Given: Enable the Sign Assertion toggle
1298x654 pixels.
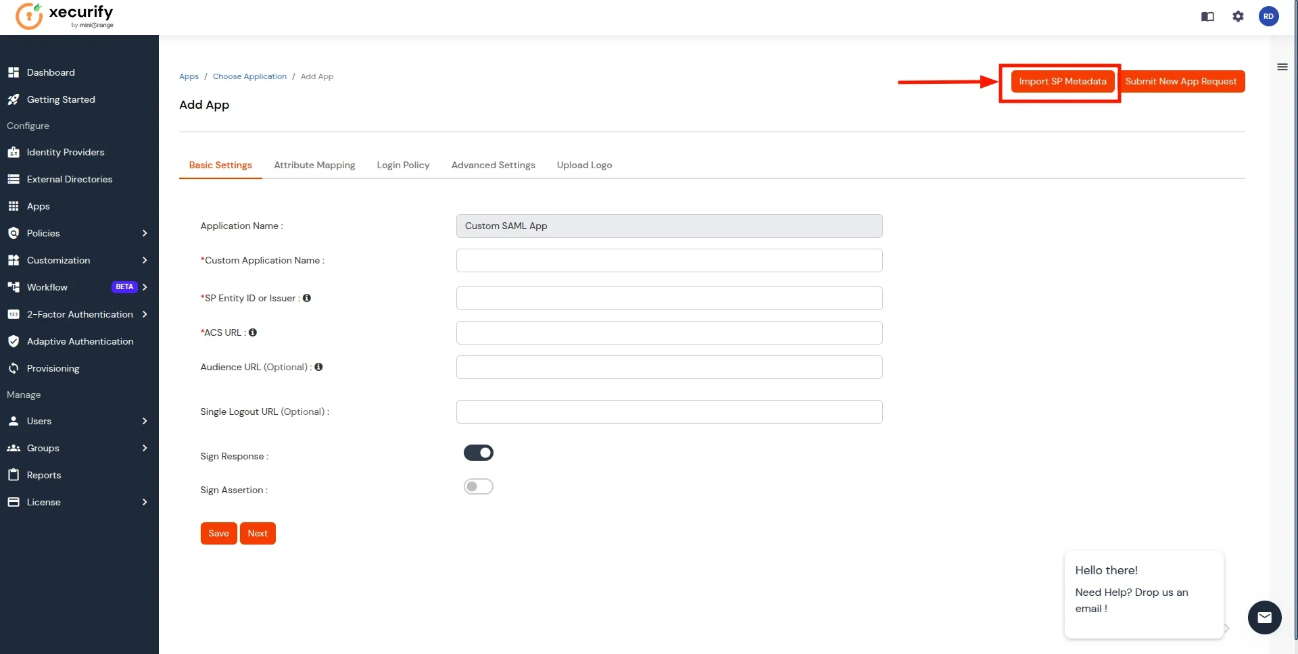Looking at the screenshot, I should pos(479,486).
